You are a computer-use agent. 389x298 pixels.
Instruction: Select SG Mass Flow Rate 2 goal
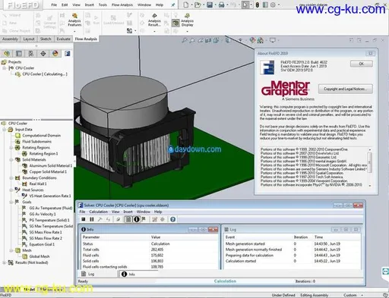[46, 238]
